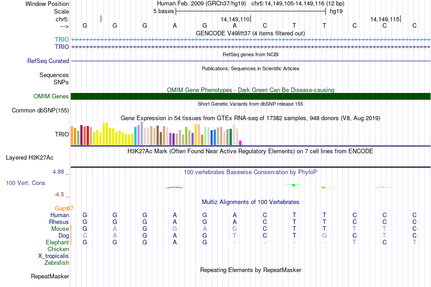Click the '5 bases' scale bar label
Viewport: 431px width, 287px height.
click(163, 11)
